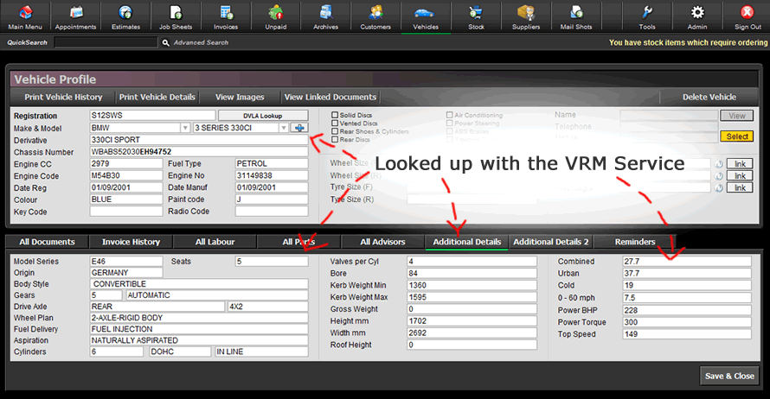Click the DVLA Lookup button
Viewport: 770px width, 399px height.
[x=263, y=116]
